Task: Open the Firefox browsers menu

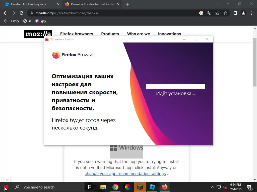Action: 77,34
